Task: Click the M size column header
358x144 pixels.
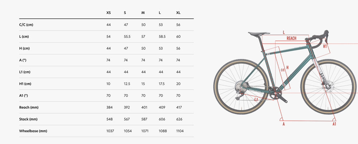Action: [143, 13]
